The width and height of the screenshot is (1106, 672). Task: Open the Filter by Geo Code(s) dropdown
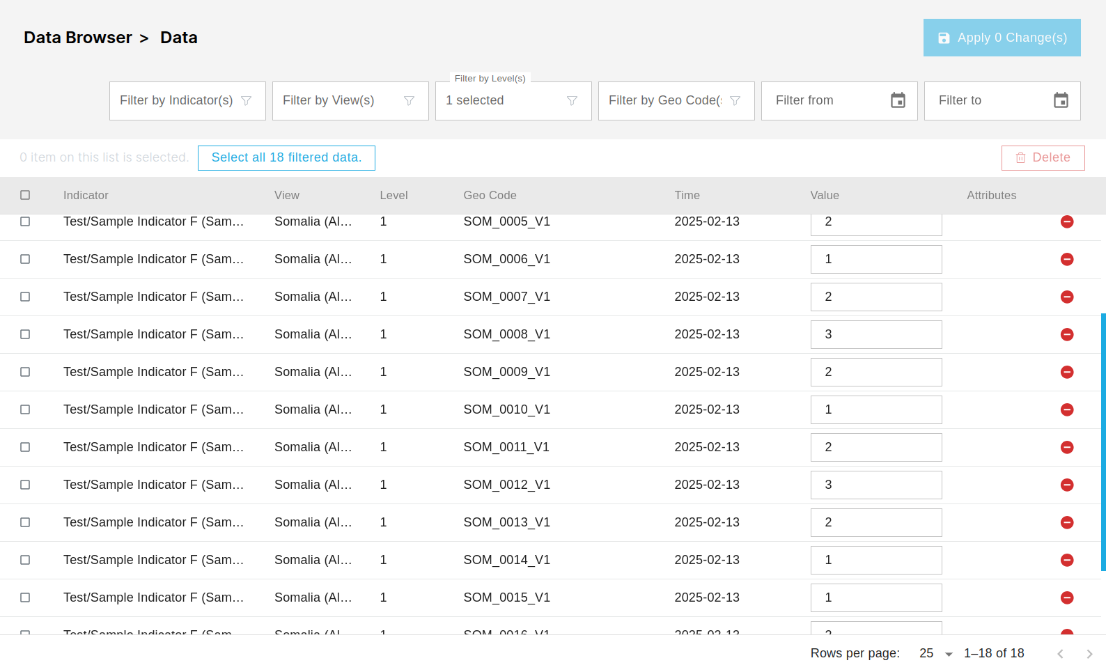[676, 101]
